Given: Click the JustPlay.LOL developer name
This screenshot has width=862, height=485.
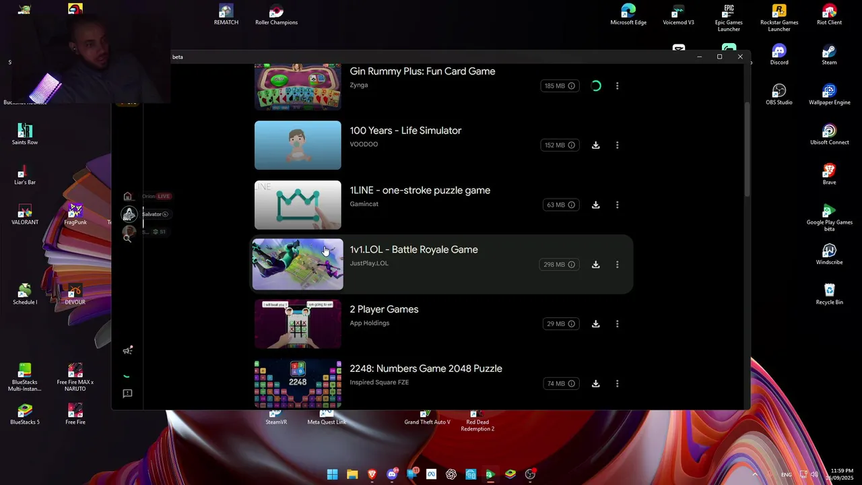Looking at the screenshot, I should [369, 263].
